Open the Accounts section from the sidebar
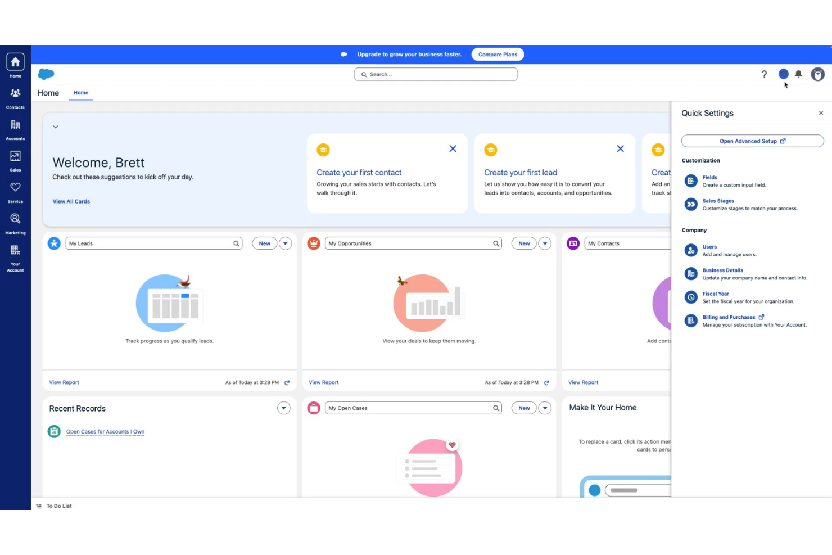832x555 pixels. point(15,128)
